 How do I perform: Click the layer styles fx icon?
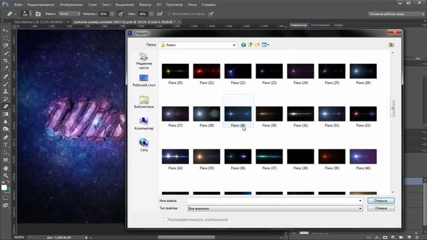pos(377,237)
